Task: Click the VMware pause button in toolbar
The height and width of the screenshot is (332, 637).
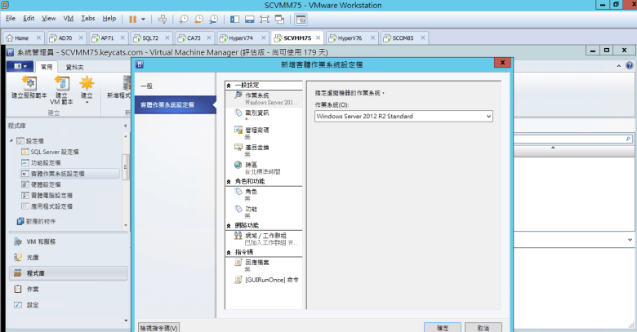Action: click(133, 18)
